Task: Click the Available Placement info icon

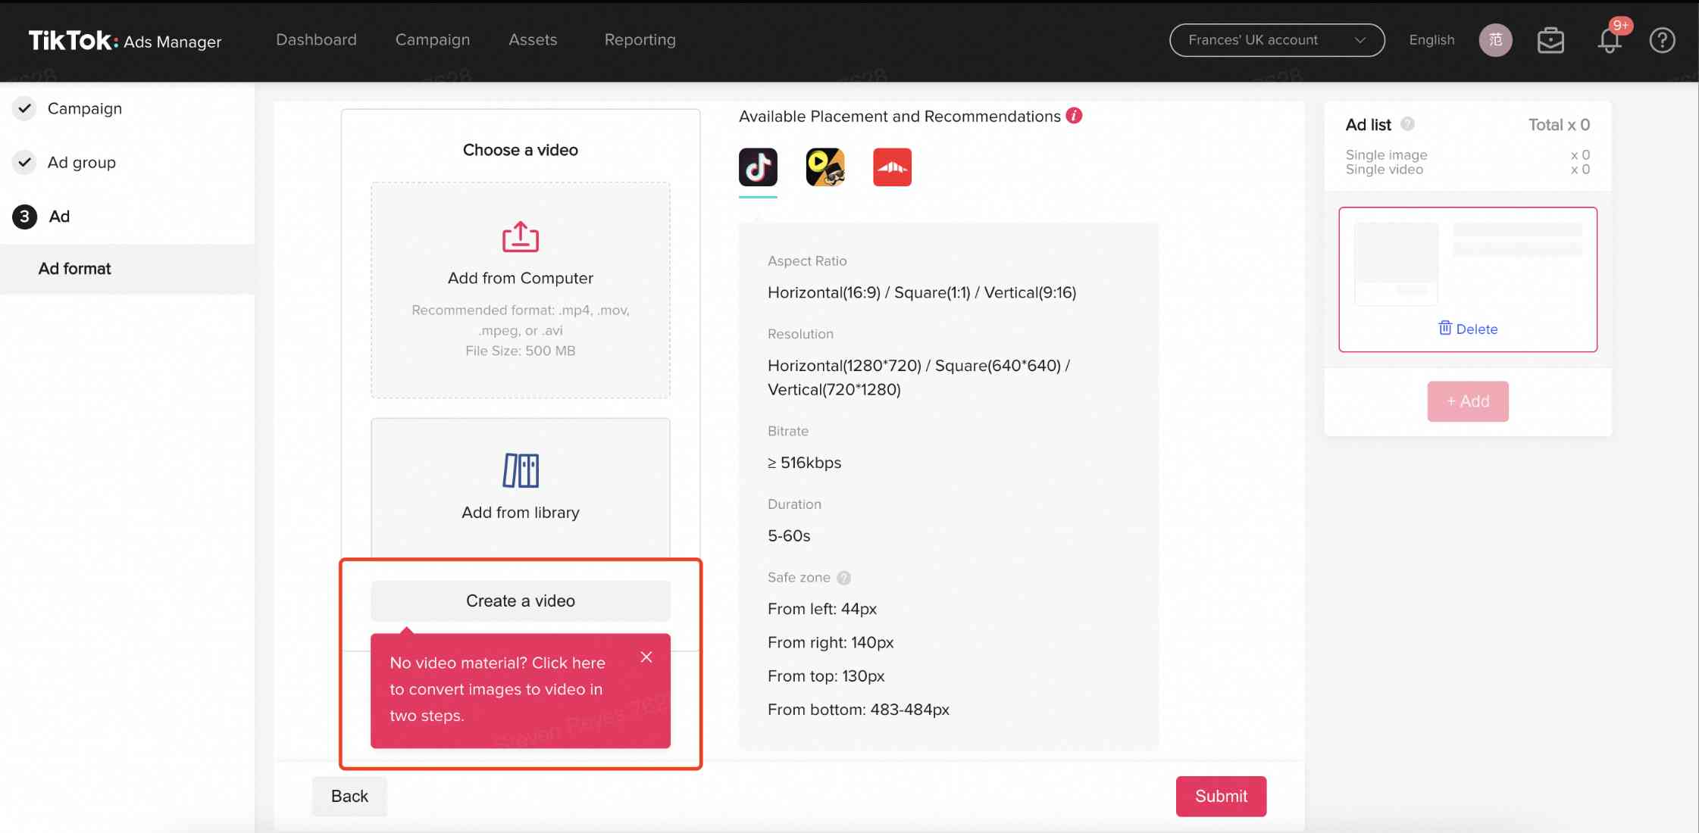Action: point(1076,116)
